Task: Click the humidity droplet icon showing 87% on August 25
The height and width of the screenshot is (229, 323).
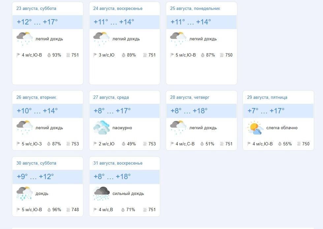Action: (204, 55)
